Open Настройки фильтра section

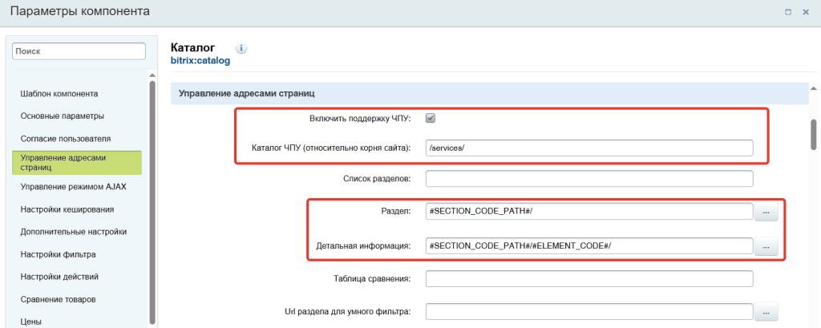coord(59,255)
